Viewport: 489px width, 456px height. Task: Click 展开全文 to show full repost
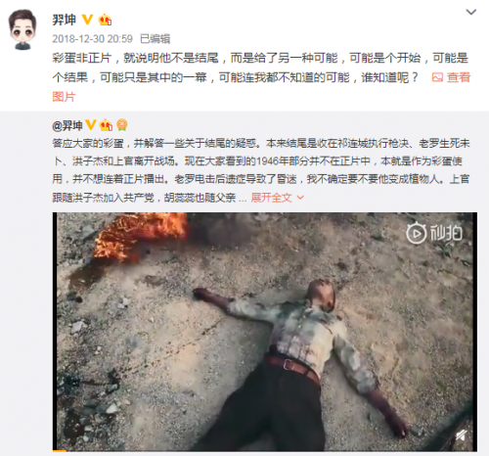tap(271, 198)
